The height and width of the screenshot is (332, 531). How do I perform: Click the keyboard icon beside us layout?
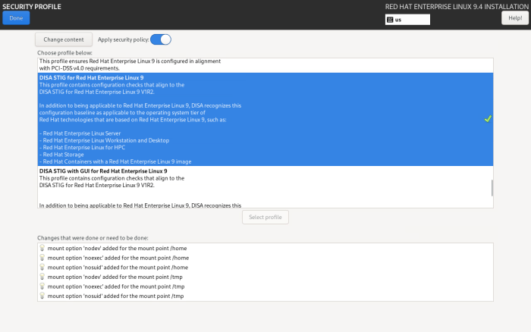[390, 20]
